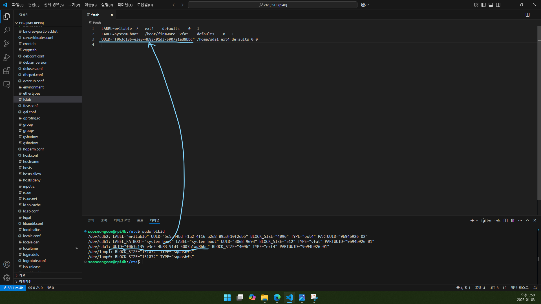Collapse the ETC [SSH: RPI4B] folder
Image resolution: width=541 pixels, height=304 pixels.
(48, 23)
